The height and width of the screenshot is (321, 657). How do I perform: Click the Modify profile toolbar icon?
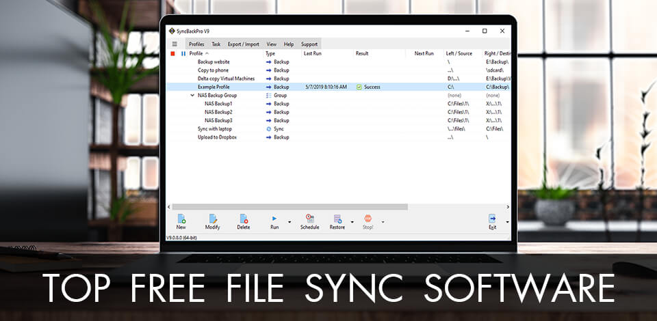tap(212, 219)
